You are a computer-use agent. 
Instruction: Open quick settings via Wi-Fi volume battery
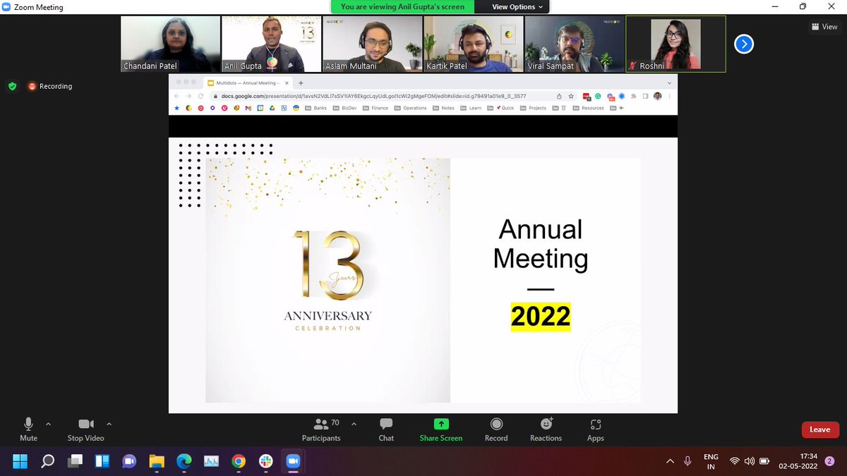click(749, 461)
